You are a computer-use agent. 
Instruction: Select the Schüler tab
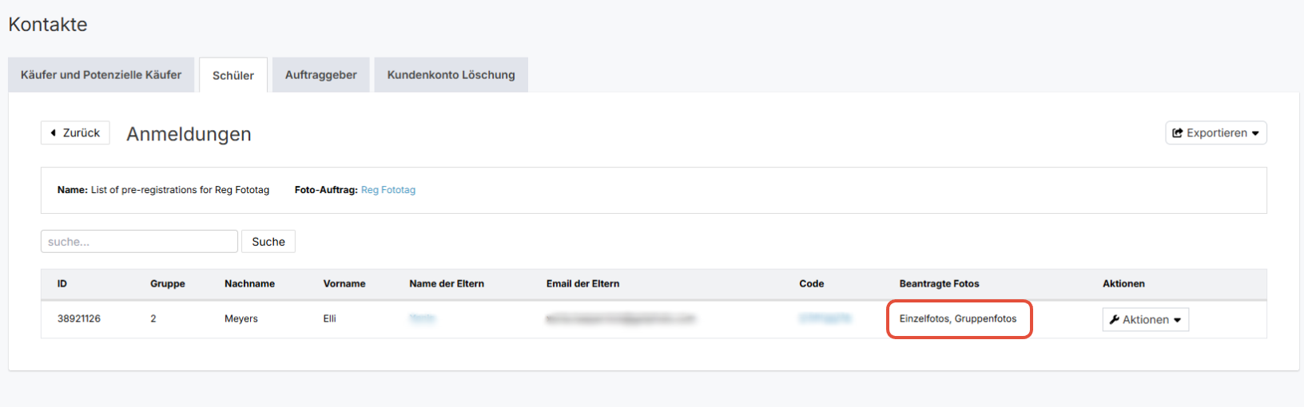click(233, 75)
